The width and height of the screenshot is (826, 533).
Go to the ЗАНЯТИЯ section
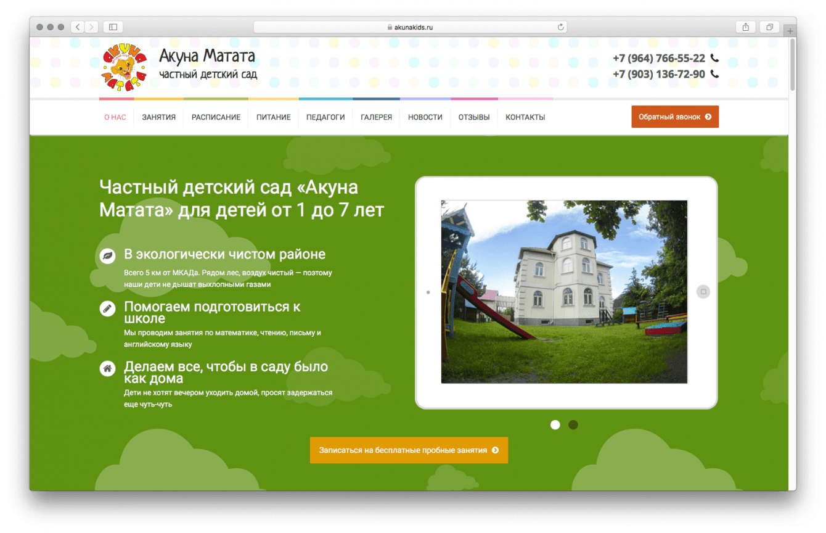click(x=159, y=117)
